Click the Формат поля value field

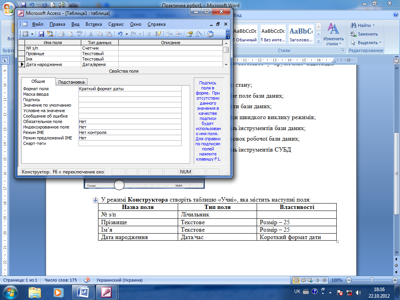130,89
